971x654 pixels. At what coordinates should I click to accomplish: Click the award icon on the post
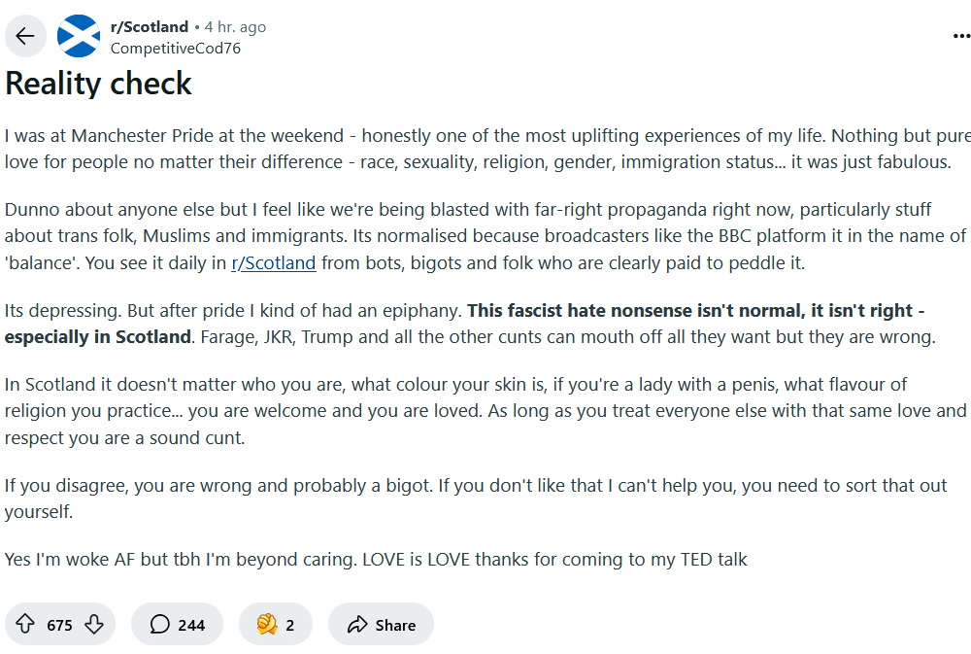click(x=267, y=624)
